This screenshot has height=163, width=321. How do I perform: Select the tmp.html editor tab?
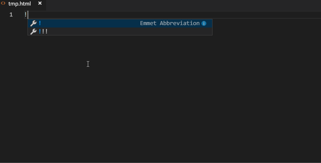tap(20, 4)
